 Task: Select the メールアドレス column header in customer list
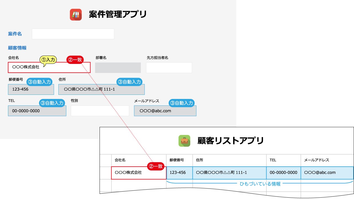pyautogui.click(x=327, y=160)
